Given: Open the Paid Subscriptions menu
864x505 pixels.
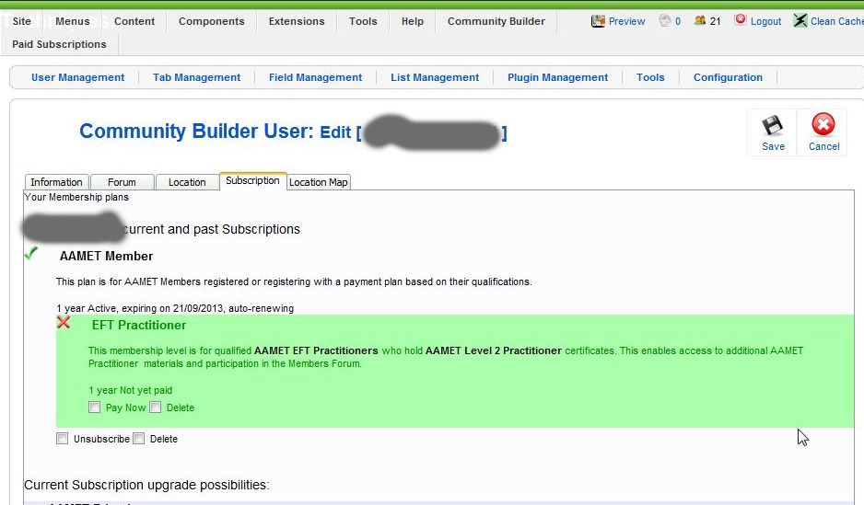Looking at the screenshot, I should click(x=59, y=44).
